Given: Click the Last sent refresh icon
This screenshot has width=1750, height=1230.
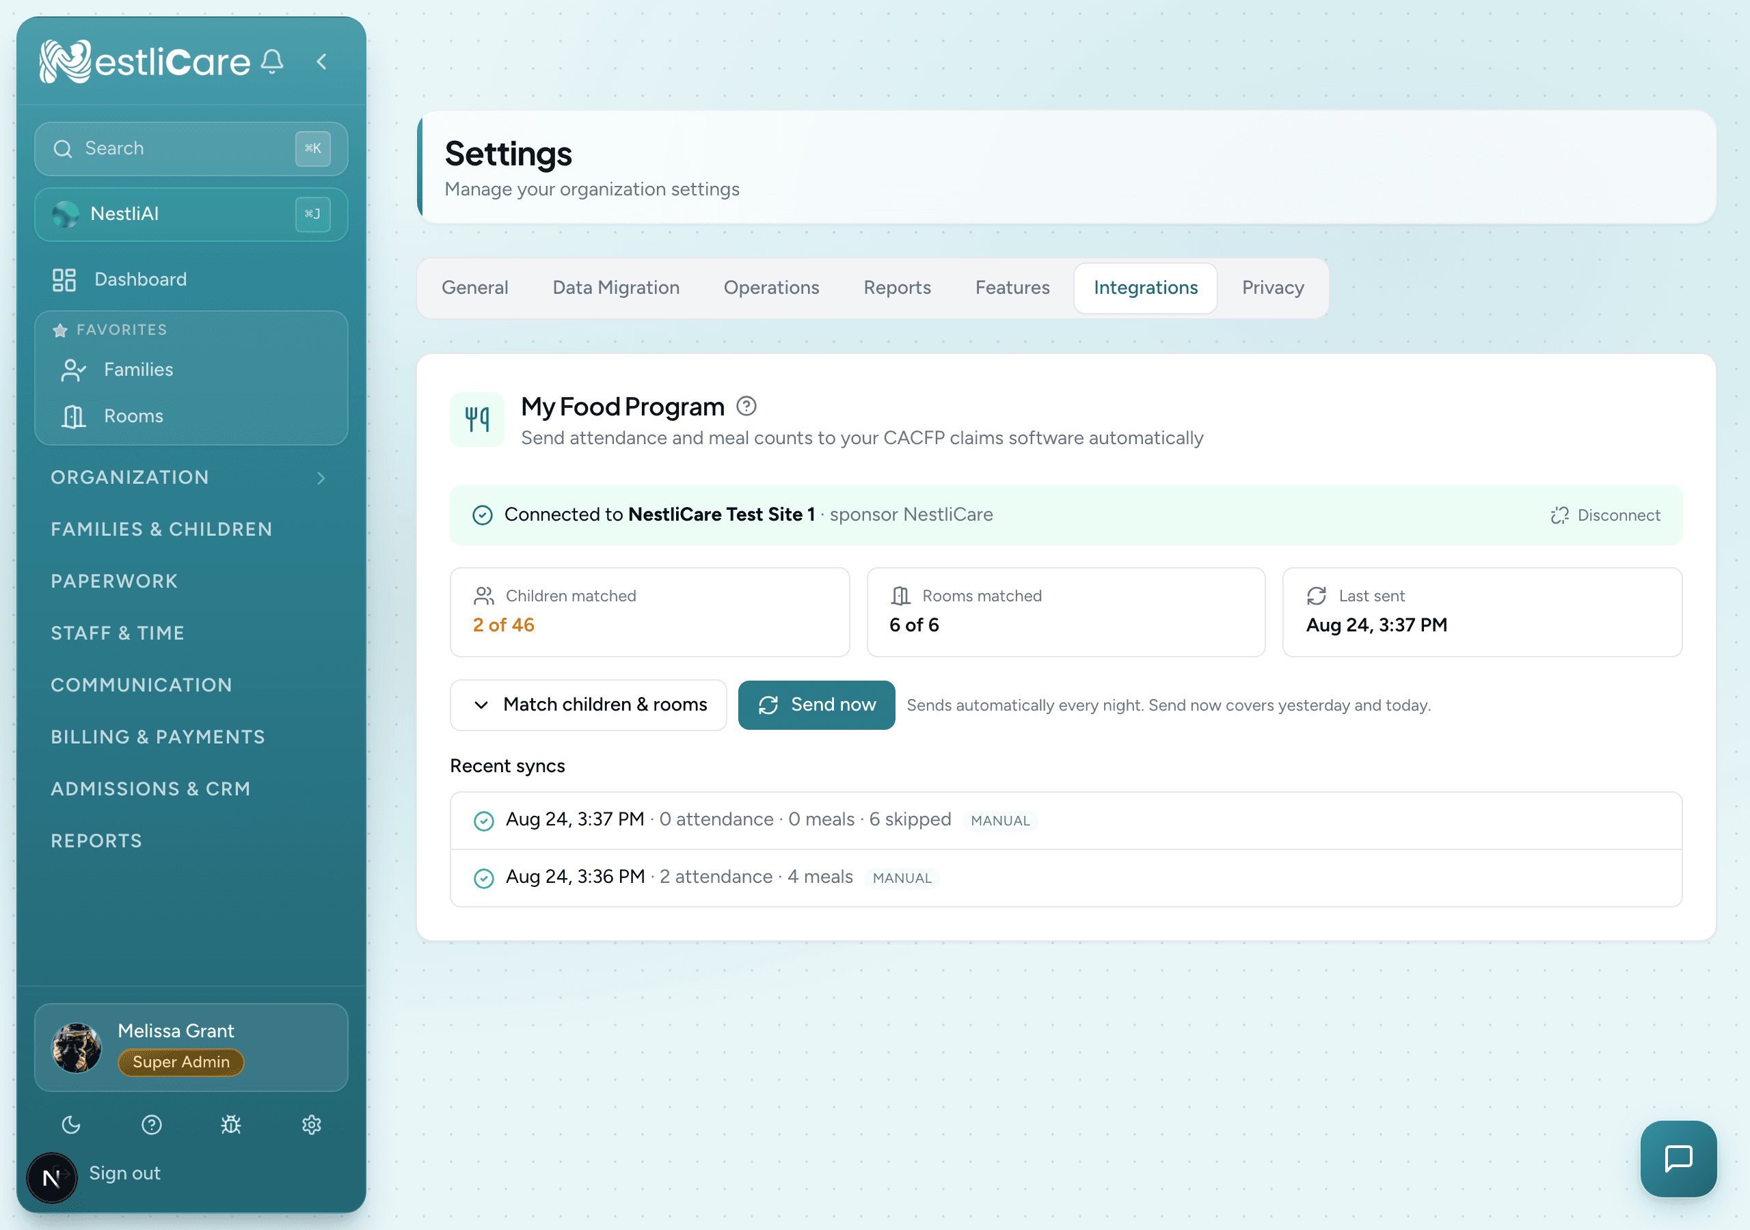Looking at the screenshot, I should coord(1317,596).
